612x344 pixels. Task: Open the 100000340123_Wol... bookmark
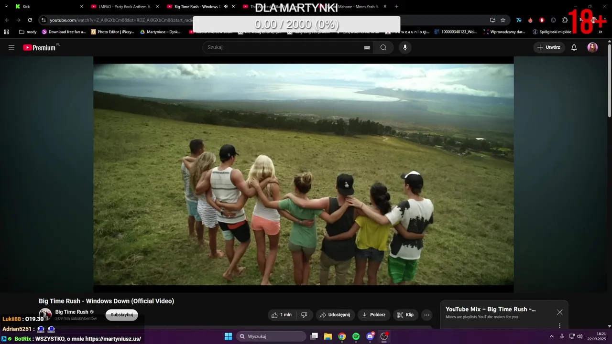[x=456, y=32]
